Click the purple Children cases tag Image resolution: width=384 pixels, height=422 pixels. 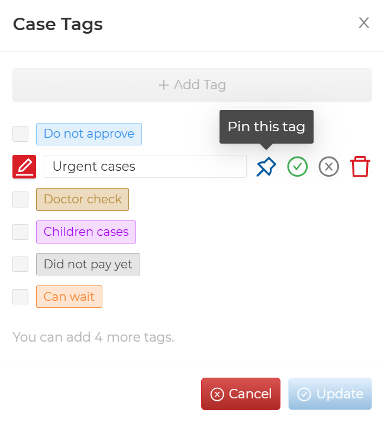[86, 232]
